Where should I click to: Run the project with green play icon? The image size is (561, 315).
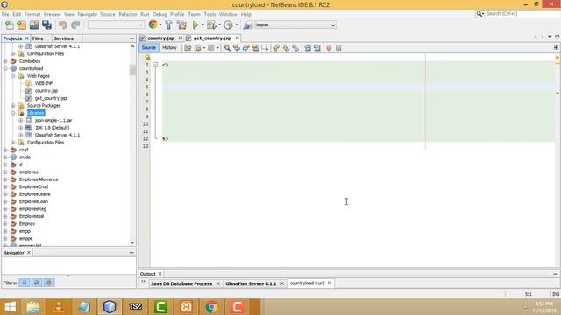pyautogui.click(x=195, y=24)
